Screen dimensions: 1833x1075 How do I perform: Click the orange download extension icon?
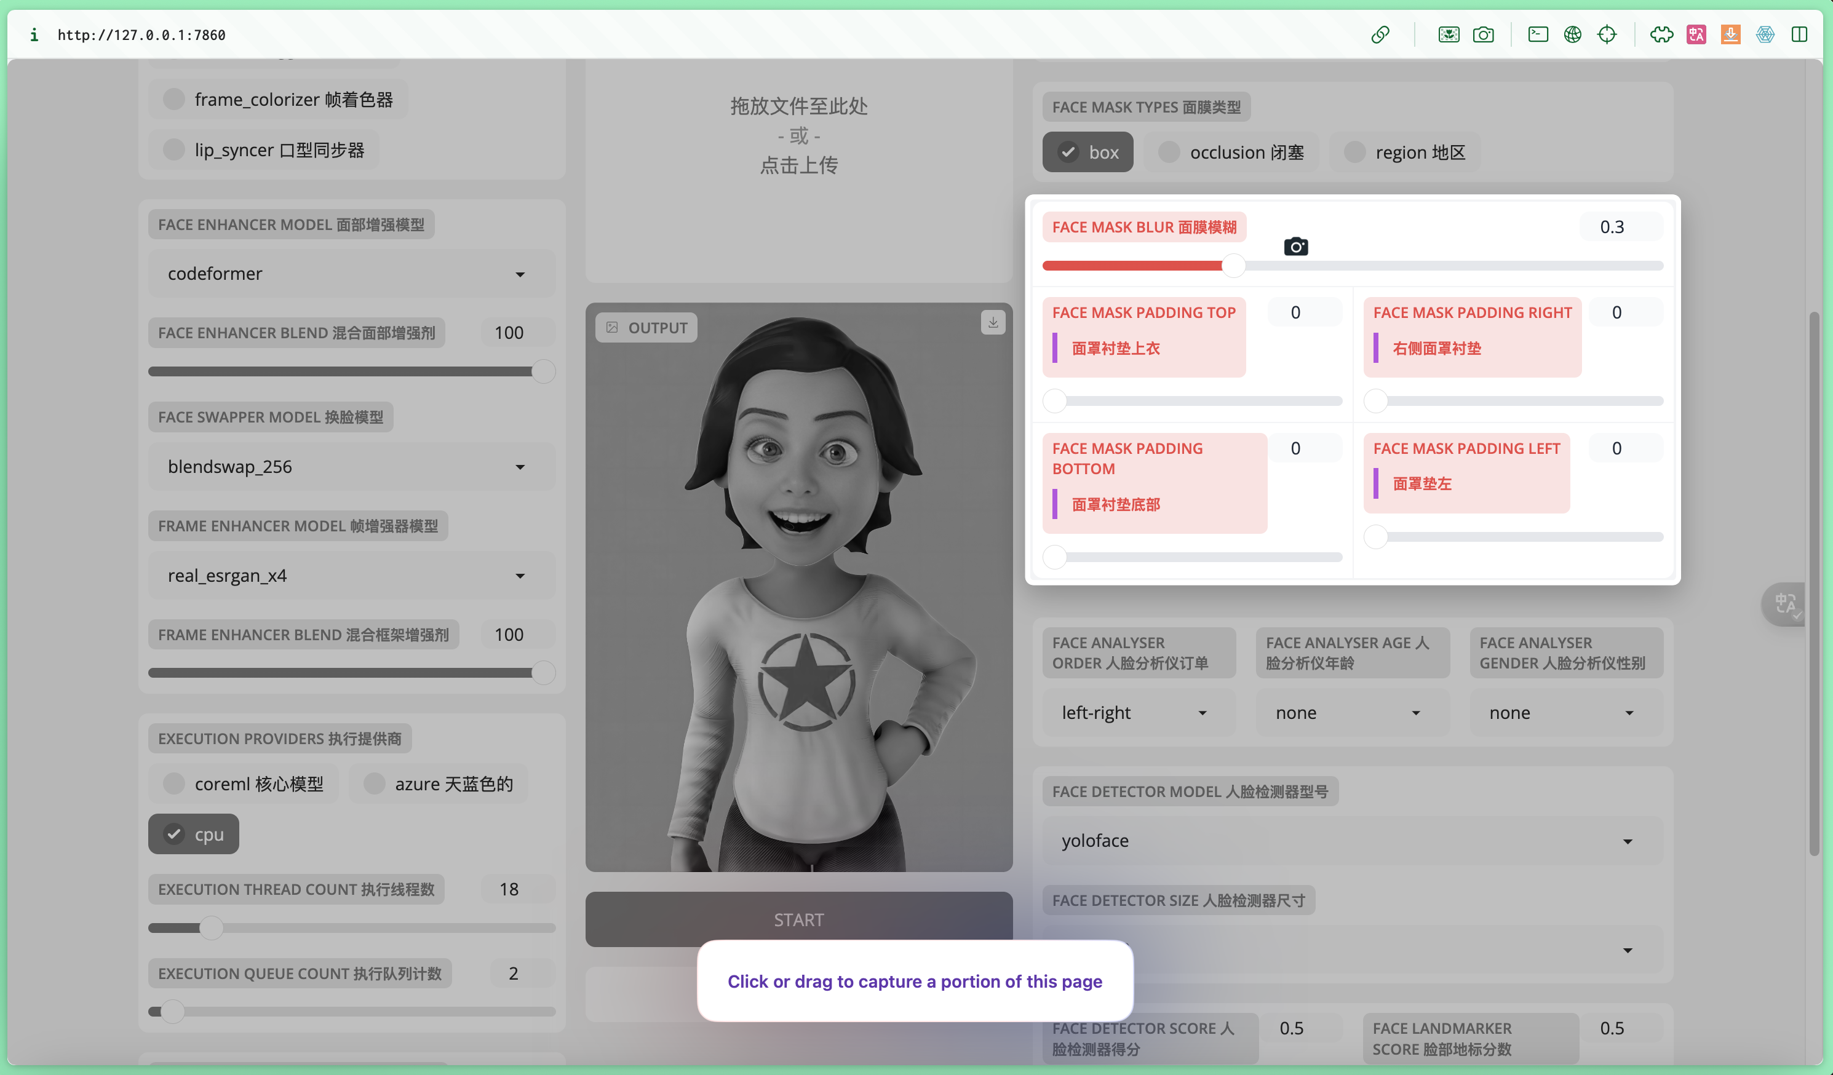1730,34
